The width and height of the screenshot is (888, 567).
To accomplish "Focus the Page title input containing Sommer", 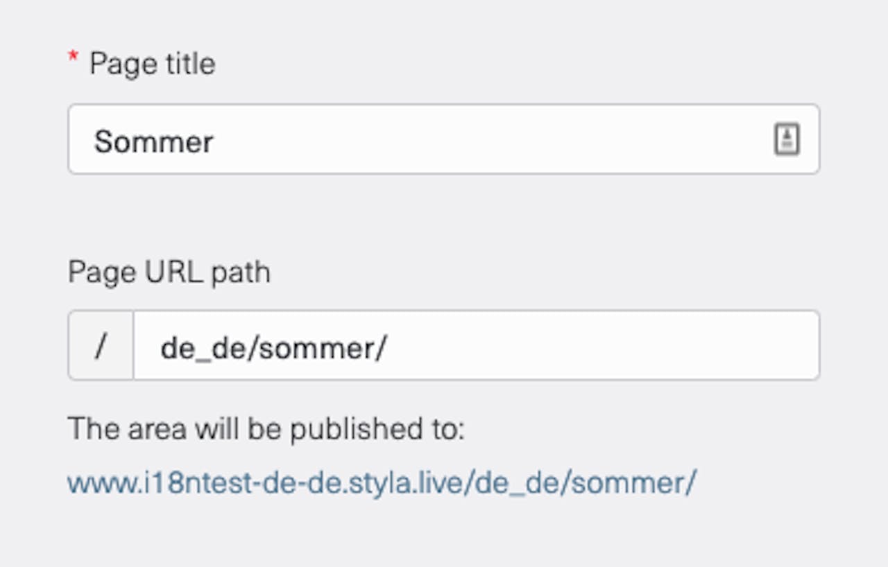I will (x=443, y=139).
